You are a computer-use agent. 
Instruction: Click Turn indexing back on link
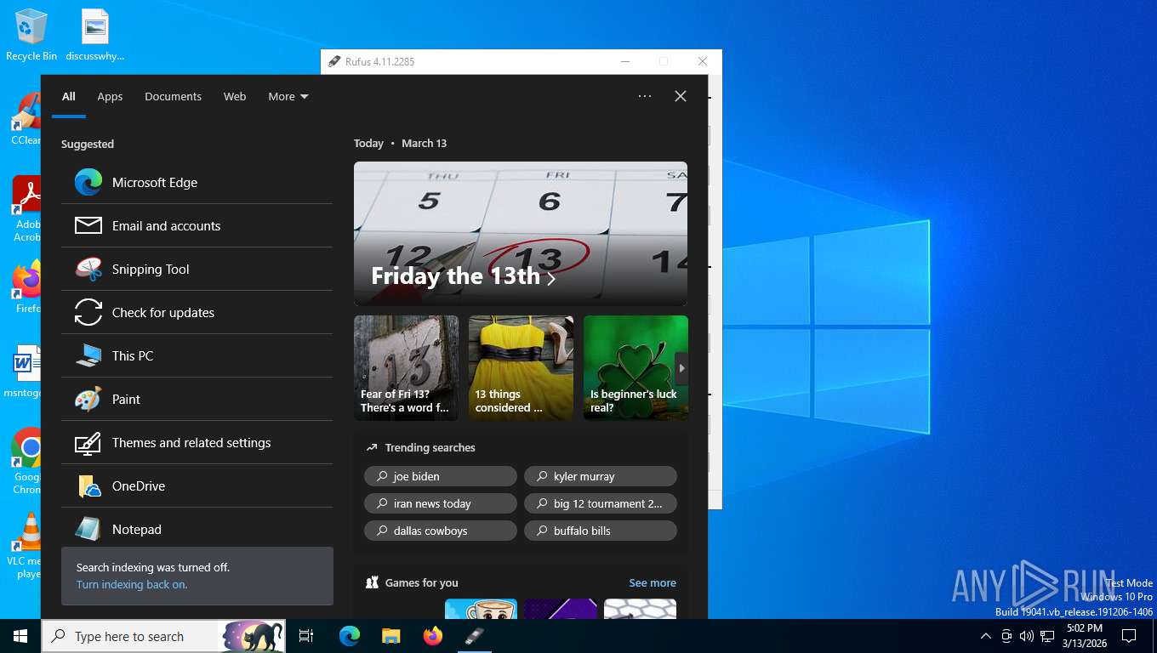pos(132,584)
